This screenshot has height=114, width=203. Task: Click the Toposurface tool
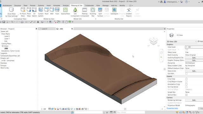point(65,11)
